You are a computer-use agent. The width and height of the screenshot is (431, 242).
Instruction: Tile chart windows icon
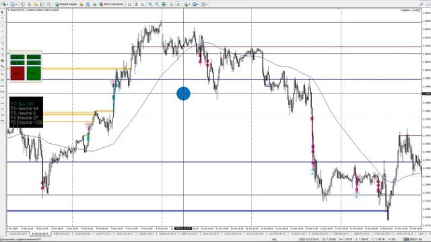coord(164,5)
